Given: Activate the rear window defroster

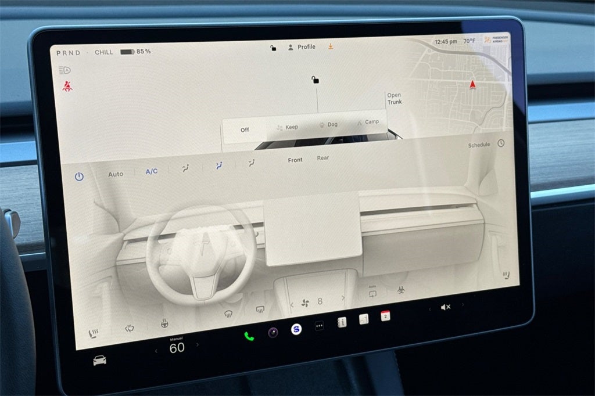Looking at the screenshot, I should 260,310.
